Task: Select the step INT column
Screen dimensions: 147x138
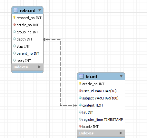Action: coord(23,46)
